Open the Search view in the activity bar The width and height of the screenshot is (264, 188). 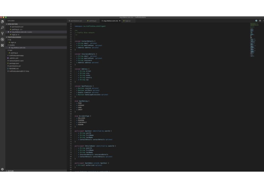(2, 27)
